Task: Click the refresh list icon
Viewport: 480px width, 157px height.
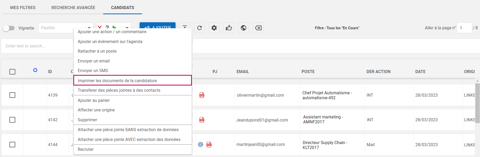Action: coord(199,28)
